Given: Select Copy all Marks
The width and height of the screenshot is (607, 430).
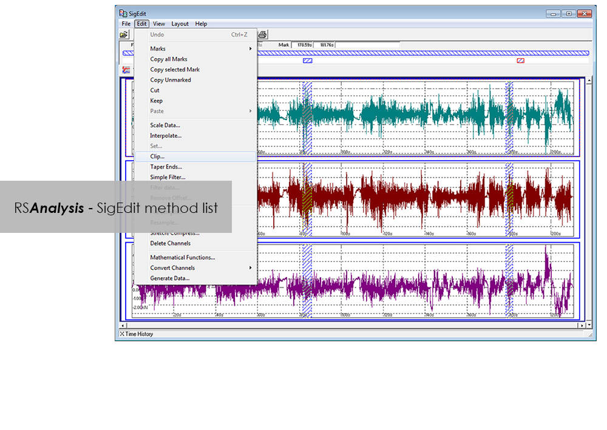Looking at the screenshot, I should click(x=169, y=59).
